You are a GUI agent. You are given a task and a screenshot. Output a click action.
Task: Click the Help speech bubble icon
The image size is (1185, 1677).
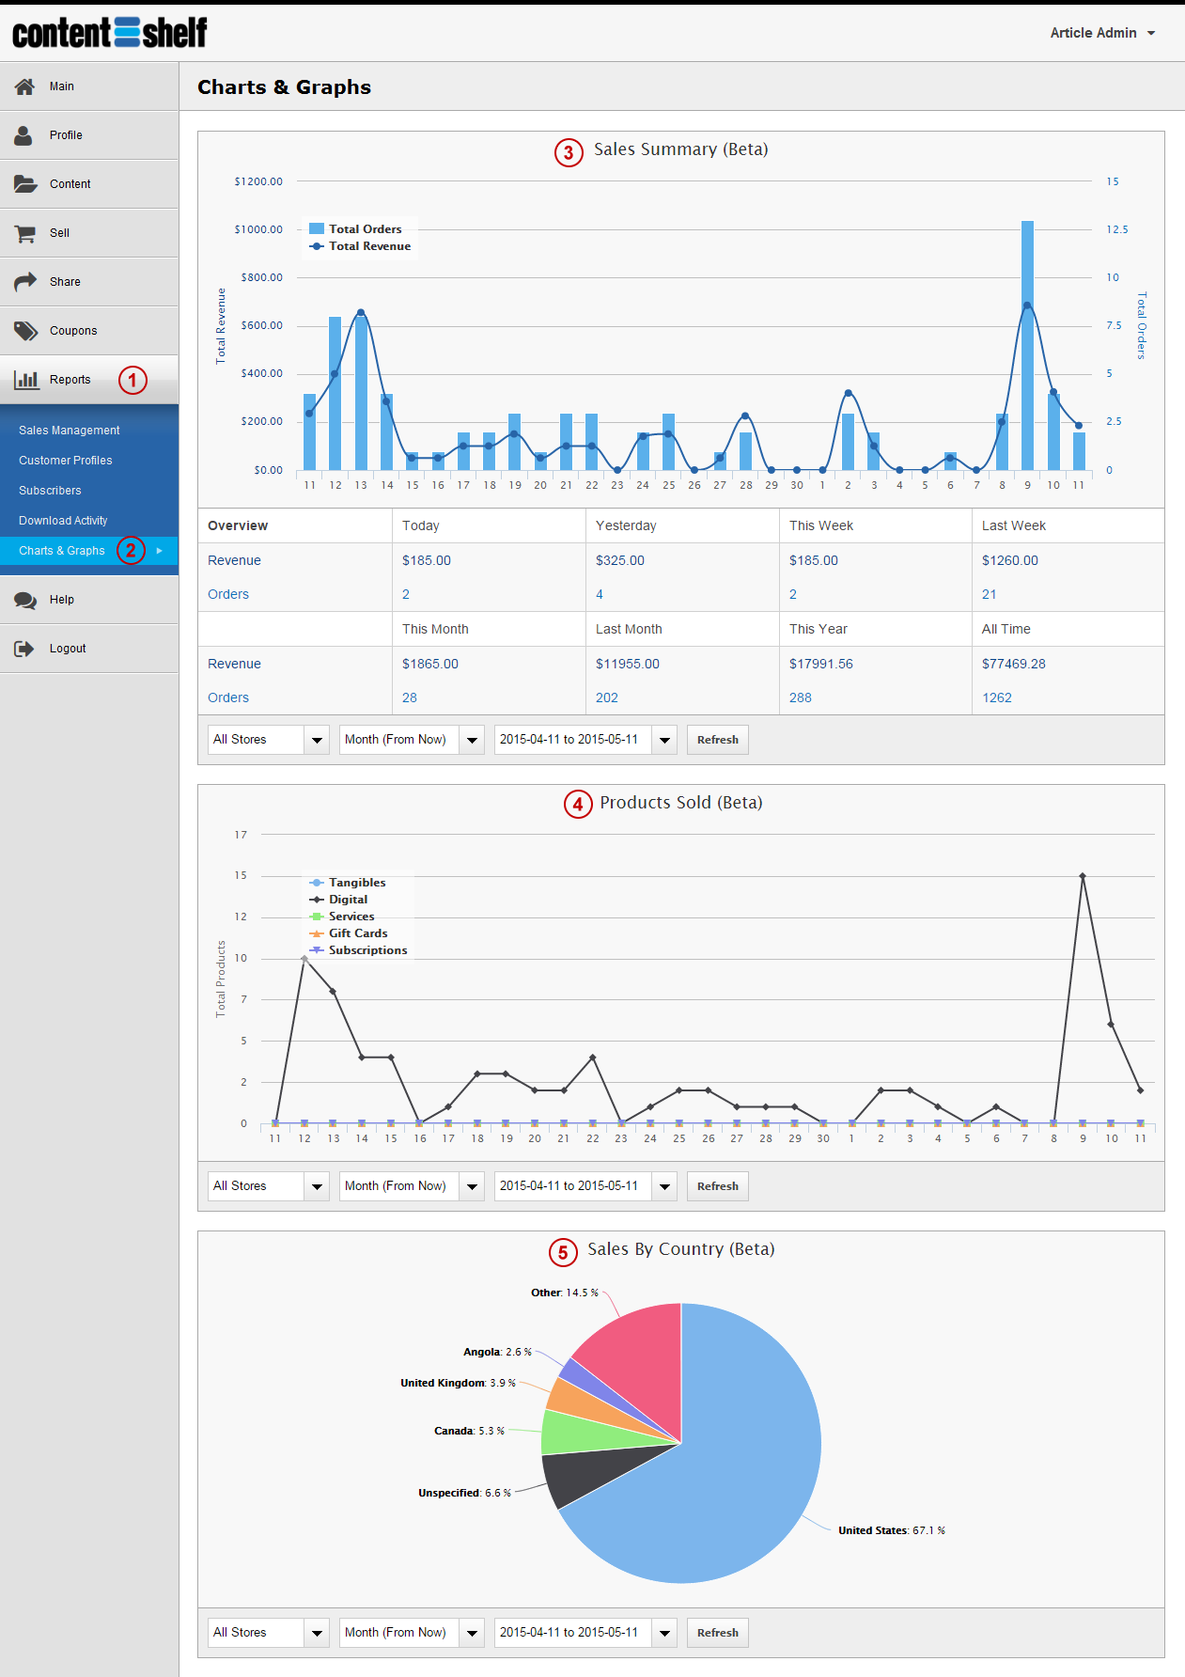(25, 600)
